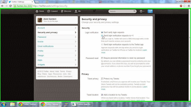This screenshot has width=191, height=107.
Task: Open the Connect @ tab
Action: 53,11
